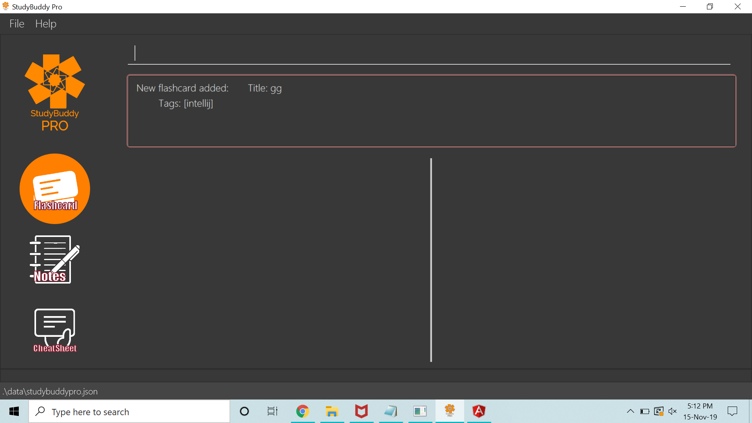Click the vertical split pane divider
Viewport: 752px width, 423px height.
[x=431, y=260]
